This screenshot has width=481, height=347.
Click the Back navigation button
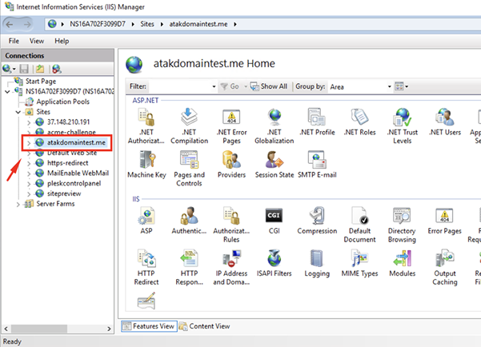[x=10, y=24]
